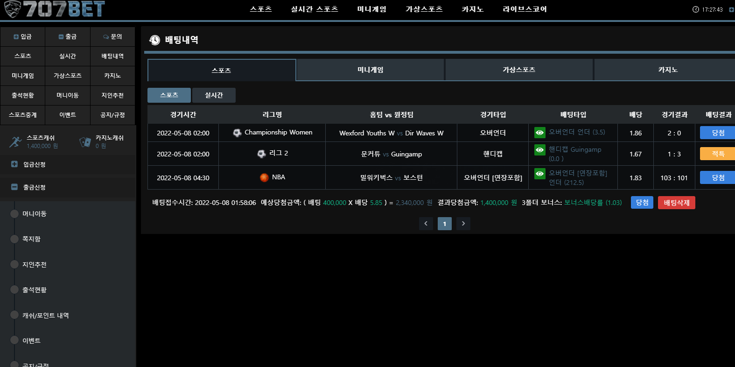
Task: Open 스포츠 in the sidebar grid
Action: (x=23, y=56)
